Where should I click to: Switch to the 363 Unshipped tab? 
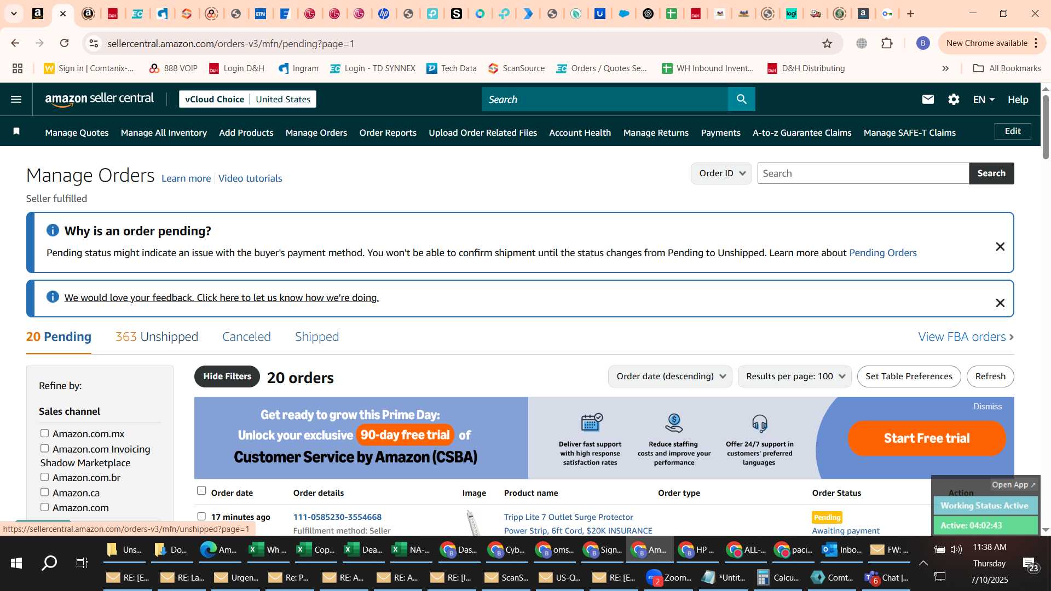coord(157,337)
